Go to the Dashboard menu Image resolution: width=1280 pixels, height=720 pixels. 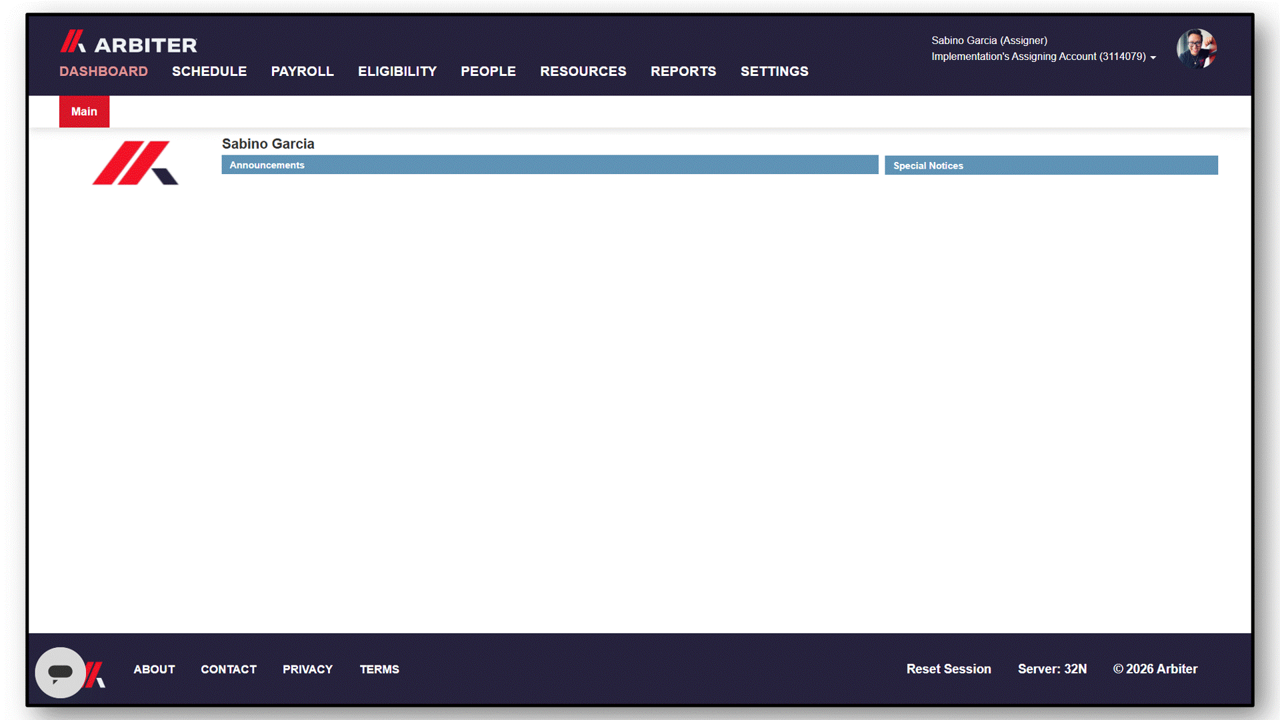(103, 71)
